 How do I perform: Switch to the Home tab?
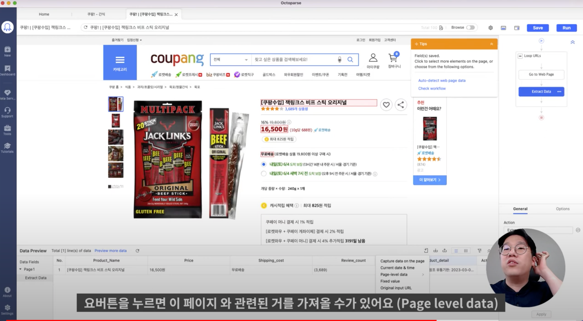(44, 14)
